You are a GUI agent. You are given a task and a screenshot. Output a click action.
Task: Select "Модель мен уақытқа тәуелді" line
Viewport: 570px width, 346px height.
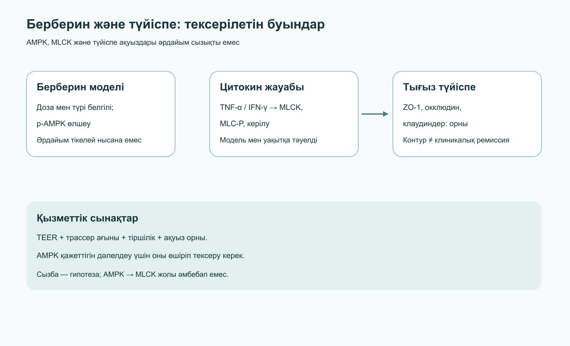point(268,140)
